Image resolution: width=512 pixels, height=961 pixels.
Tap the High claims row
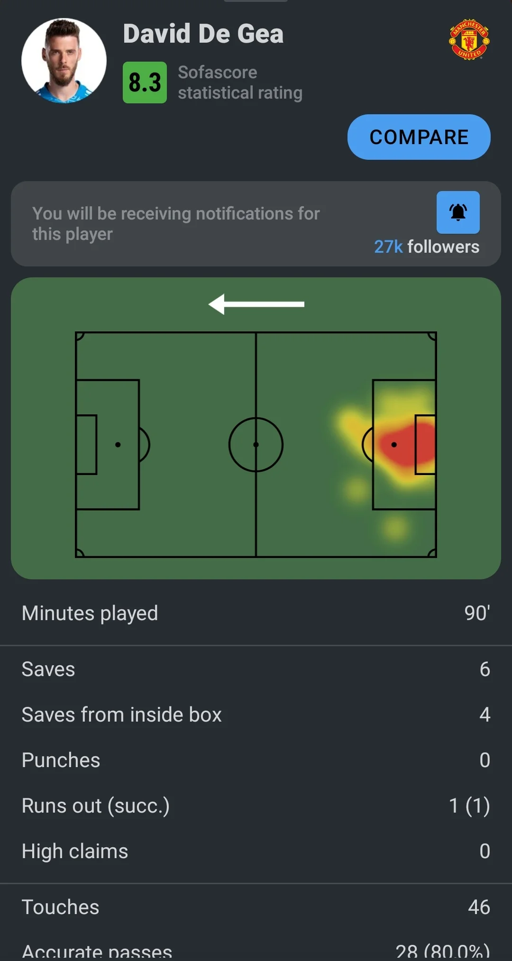click(256, 851)
